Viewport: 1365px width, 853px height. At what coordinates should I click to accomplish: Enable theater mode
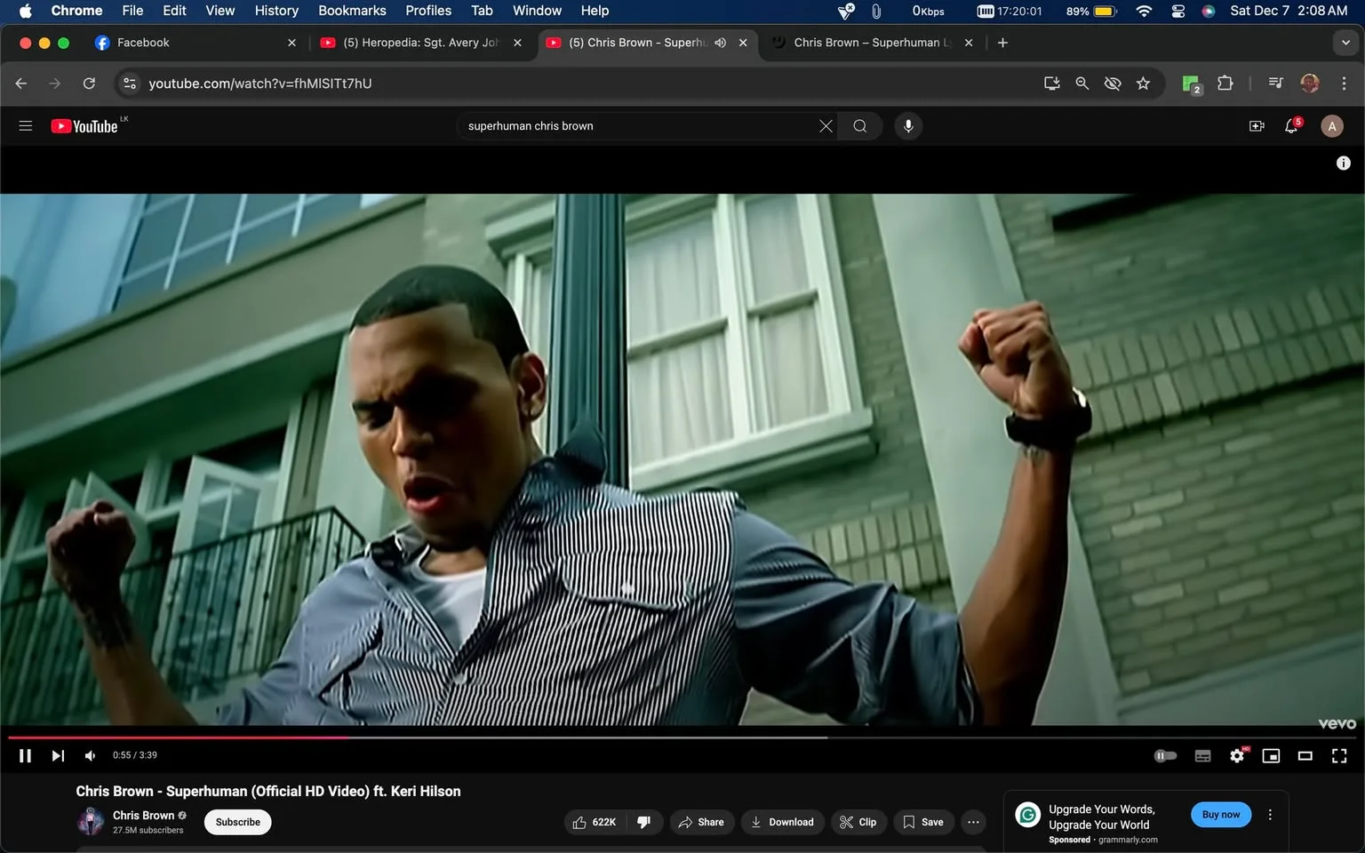pos(1305,755)
